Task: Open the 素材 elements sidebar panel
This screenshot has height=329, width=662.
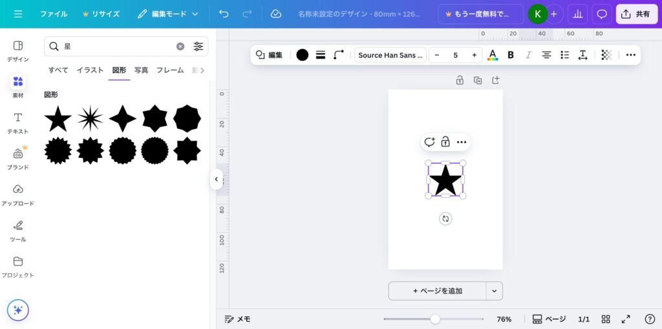Action: [18, 86]
